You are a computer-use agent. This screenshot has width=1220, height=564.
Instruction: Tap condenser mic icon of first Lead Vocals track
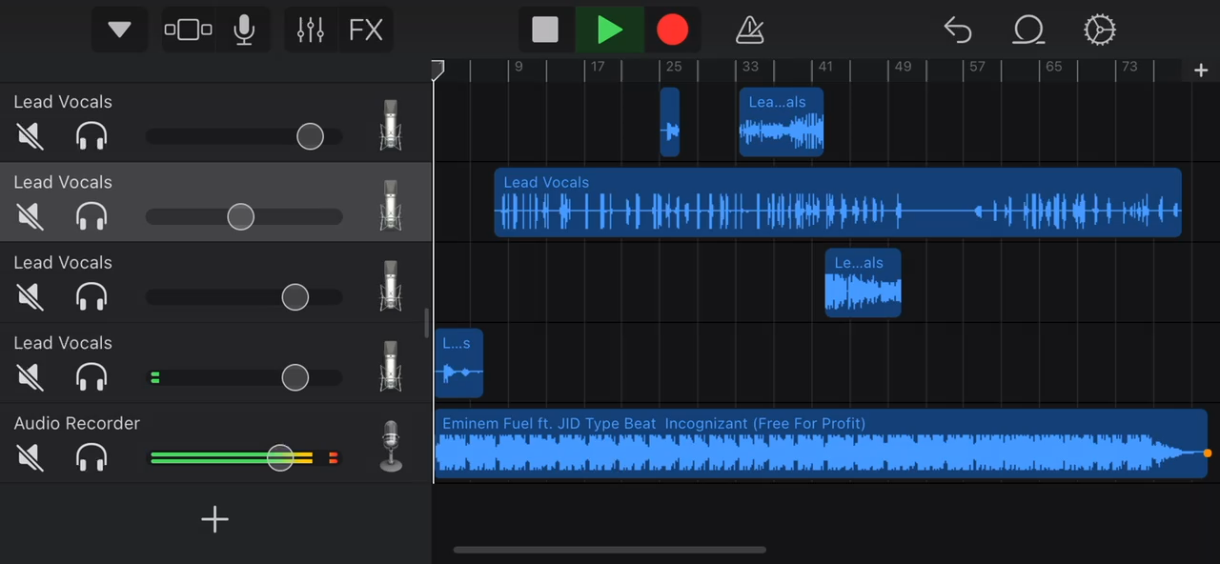pyautogui.click(x=391, y=124)
